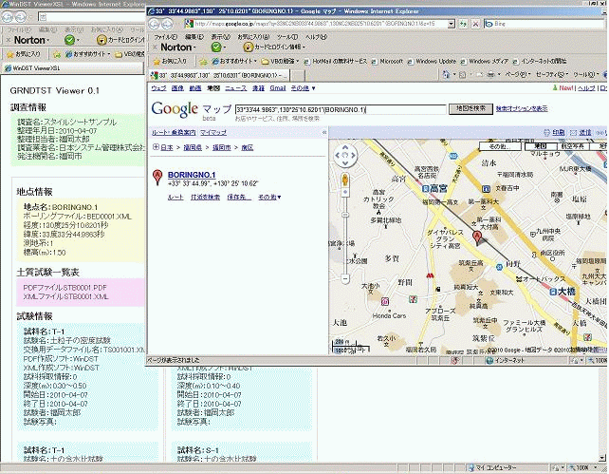Expand the plus icon before 日本 breadcrumb
This screenshot has height=474, width=609.
[156, 147]
